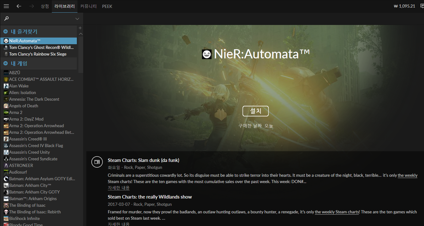Go back with the left arrow
Viewport: 424px width, 226px height.
(x=19, y=6)
